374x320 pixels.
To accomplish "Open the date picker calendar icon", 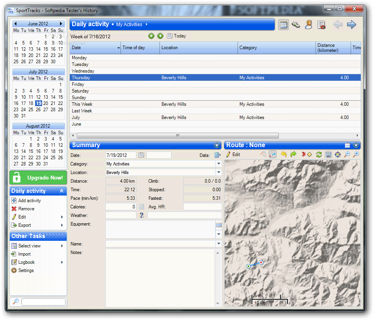I will pyautogui.click(x=141, y=155).
